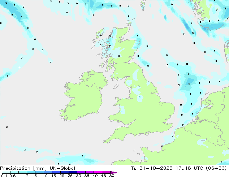Click the "15" legend scale label
The width and height of the screenshot is (229, 177).
click(x=53, y=176)
